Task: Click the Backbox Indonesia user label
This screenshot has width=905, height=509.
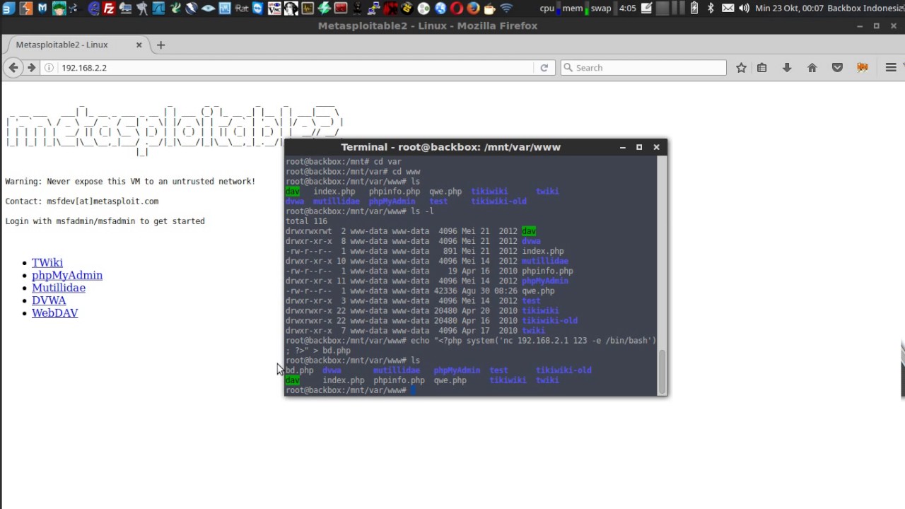Action: click(x=866, y=8)
